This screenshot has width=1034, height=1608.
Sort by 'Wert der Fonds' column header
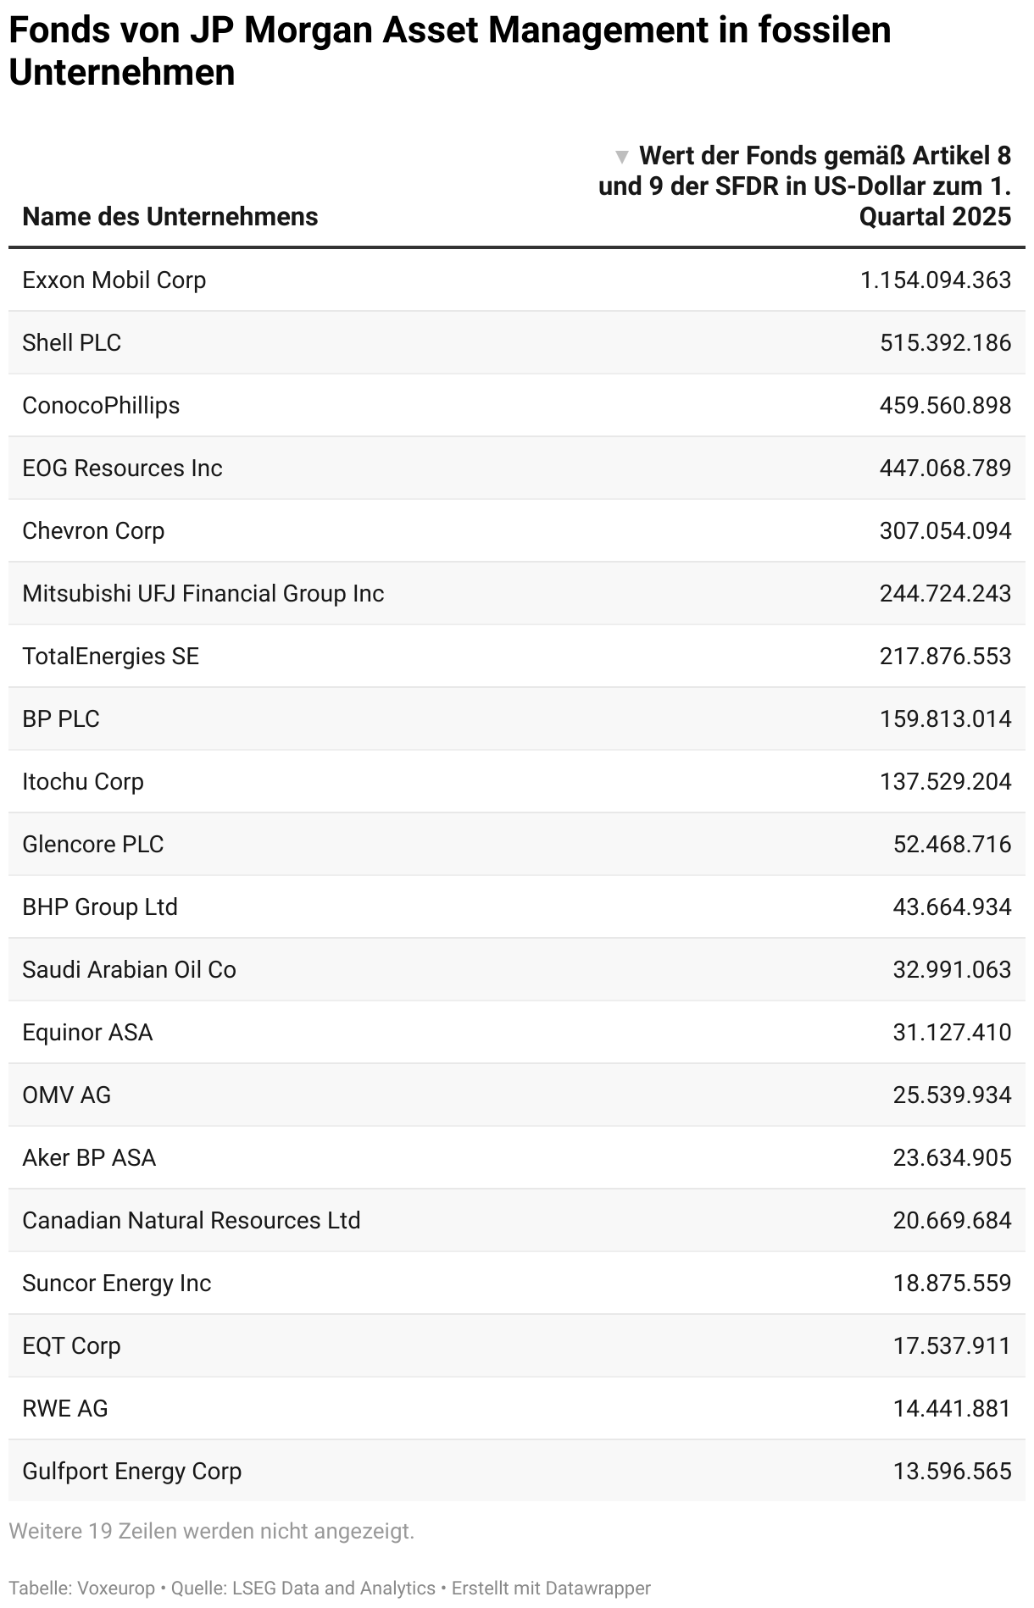(814, 186)
